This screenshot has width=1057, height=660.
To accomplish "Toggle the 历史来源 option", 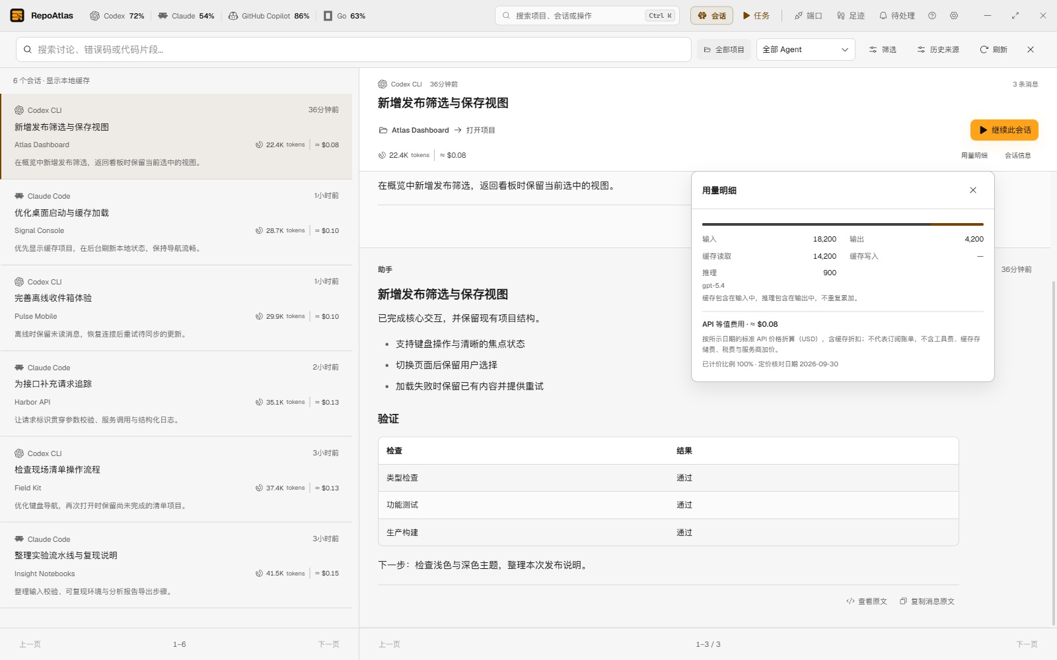I will tap(938, 49).
